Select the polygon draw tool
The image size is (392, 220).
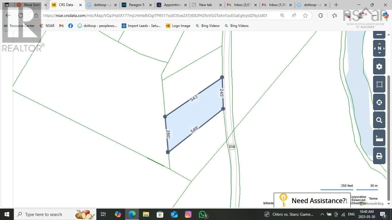379,84
